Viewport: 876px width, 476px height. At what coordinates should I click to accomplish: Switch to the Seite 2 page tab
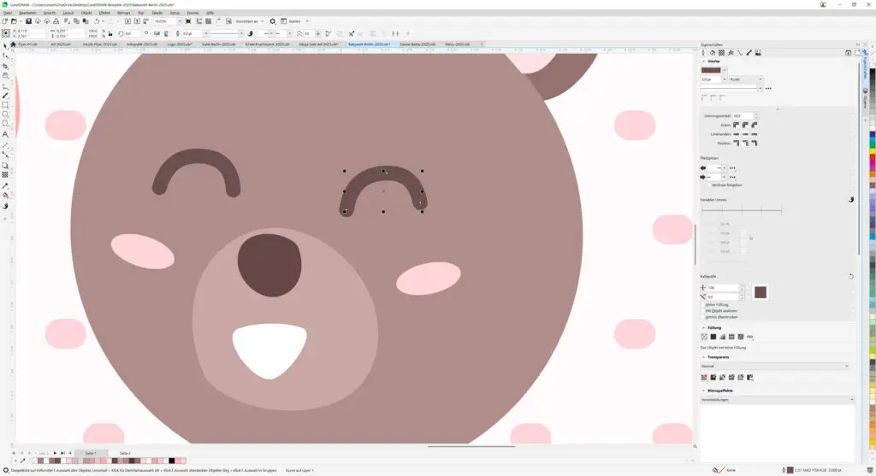pos(125,453)
